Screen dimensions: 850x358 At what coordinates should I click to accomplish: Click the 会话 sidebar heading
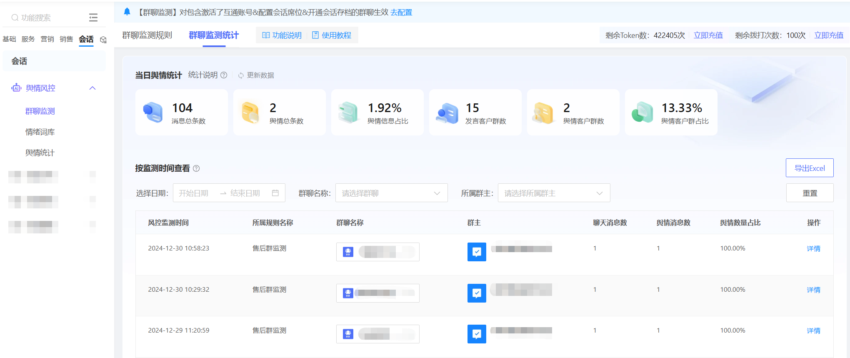click(19, 61)
